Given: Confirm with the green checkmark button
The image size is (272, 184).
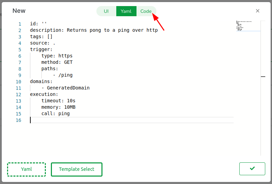Looking at the screenshot, I should (252, 169).
